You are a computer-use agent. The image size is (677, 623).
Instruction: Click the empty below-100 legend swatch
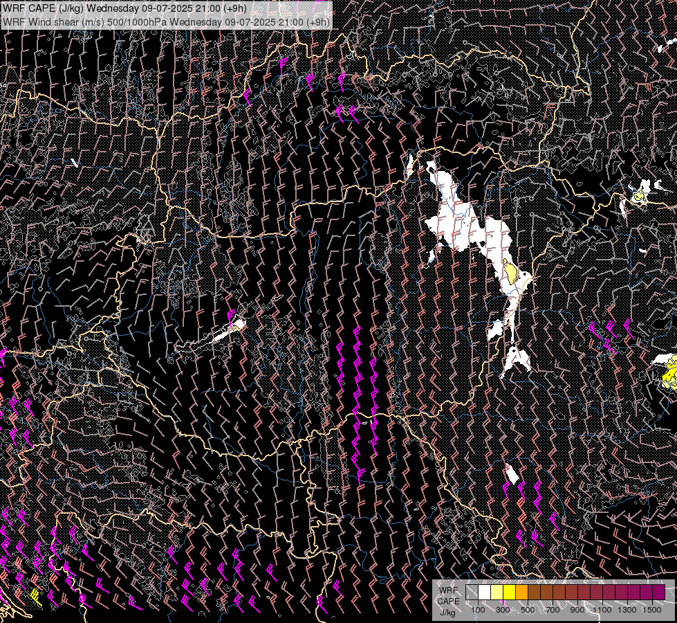tap(472, 593)
